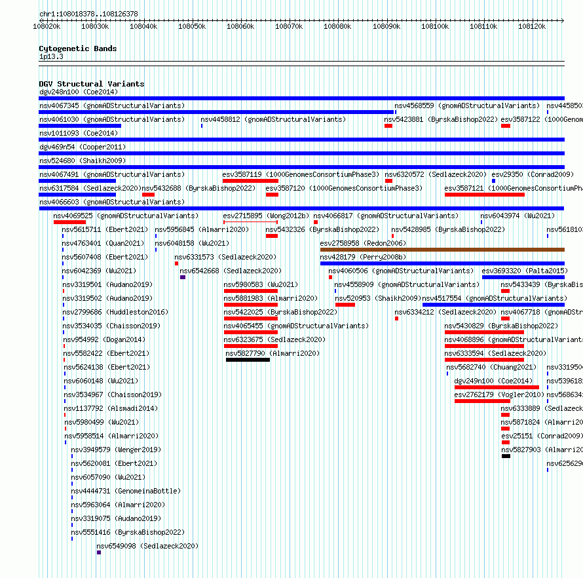
Task: Select chr1:108018378..108126378 coordinate text
Action: tap(89, 14)
